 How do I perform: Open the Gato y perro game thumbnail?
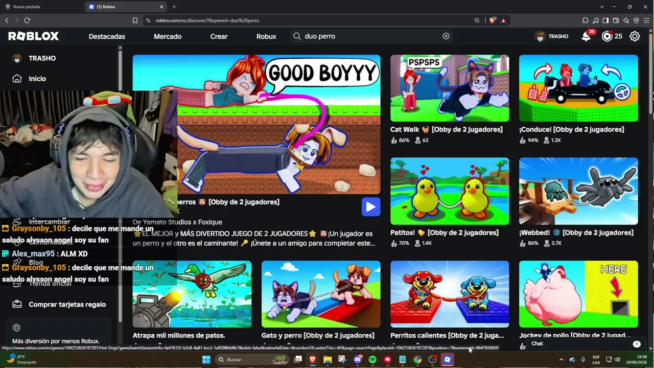pos(321,294)
